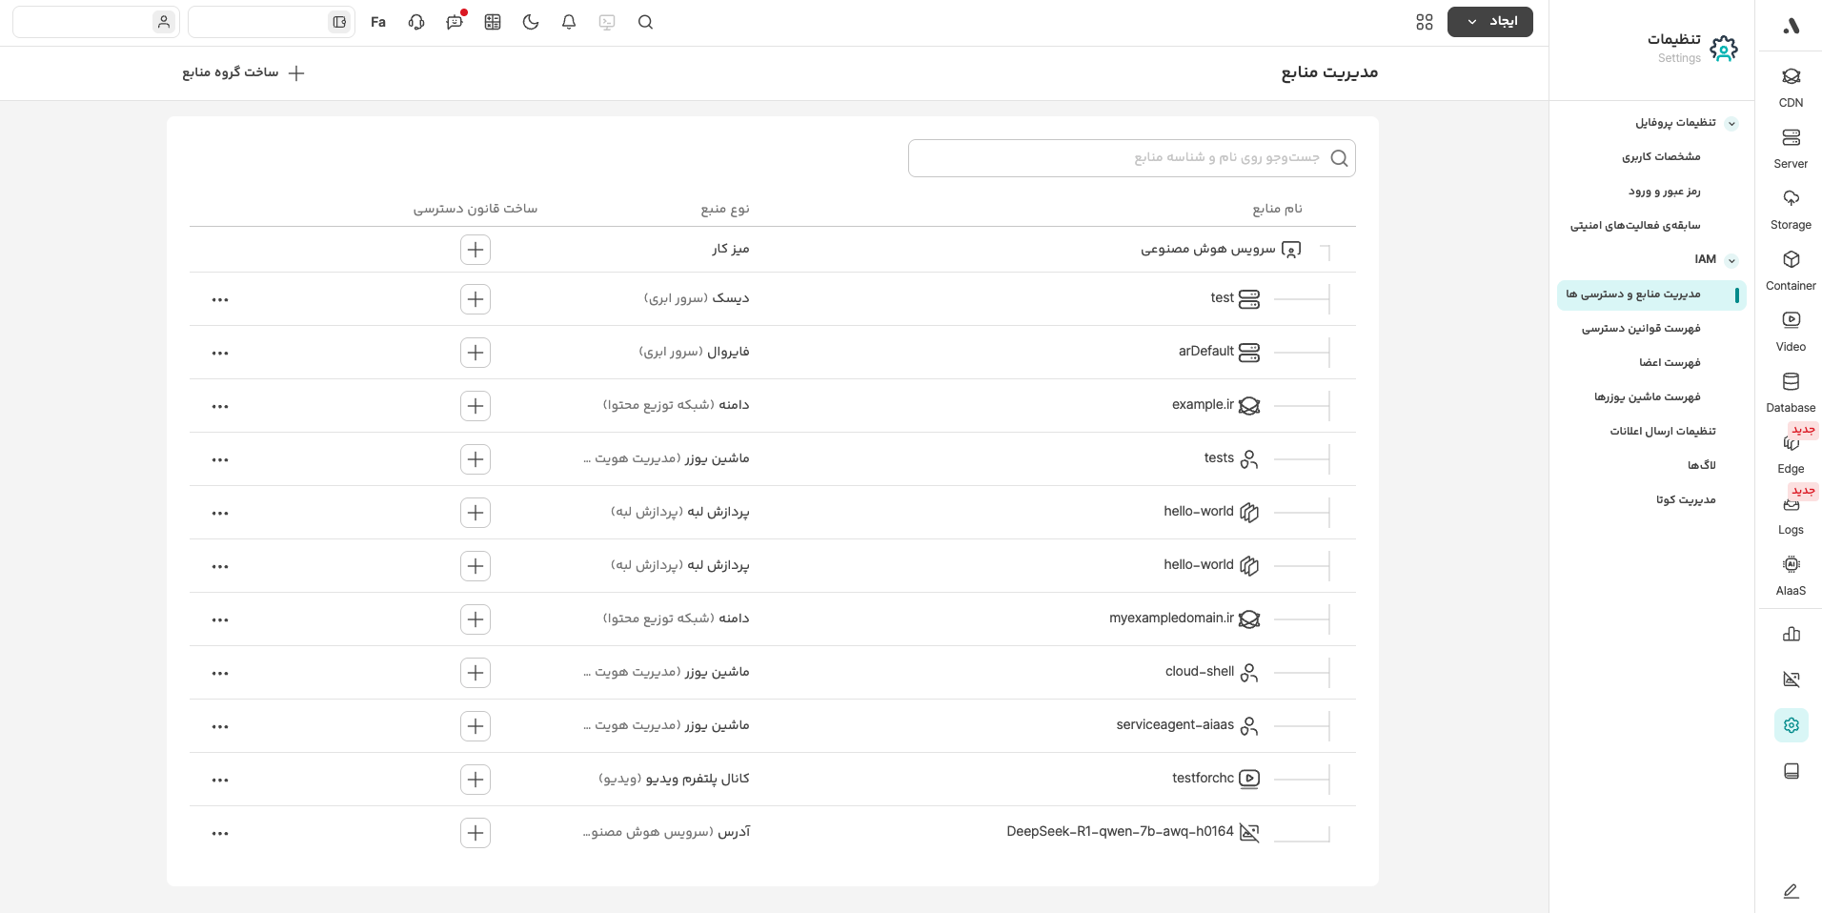This screenshot has width=1822, height=913.
Task: Click the ساخت گروه منابع button
Action: click(243, 73)
